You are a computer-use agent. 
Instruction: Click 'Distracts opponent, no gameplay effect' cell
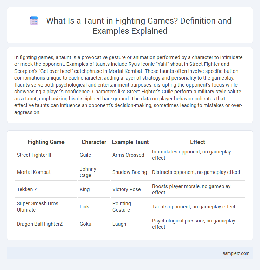(x=197, y=172)
